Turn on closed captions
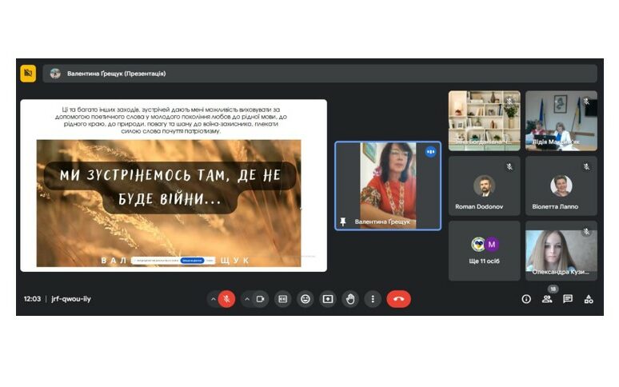 coord(282,299)
